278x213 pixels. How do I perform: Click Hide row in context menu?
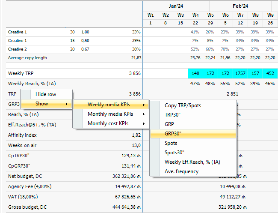pyautogui.click(x=47, y=94)
